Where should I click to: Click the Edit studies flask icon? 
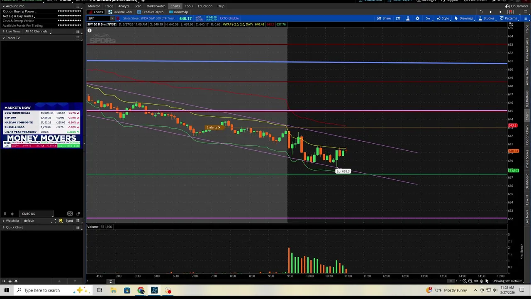408,18
